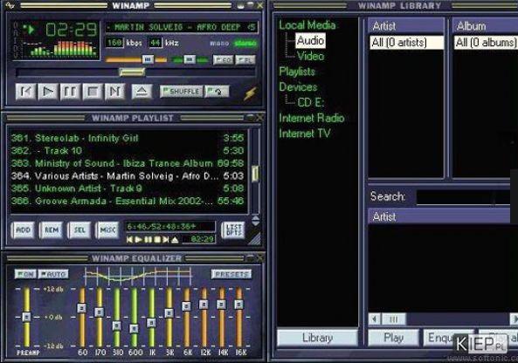Click mini Stop button in playlist window
The image size is (518, 363).
coord(157,240)
